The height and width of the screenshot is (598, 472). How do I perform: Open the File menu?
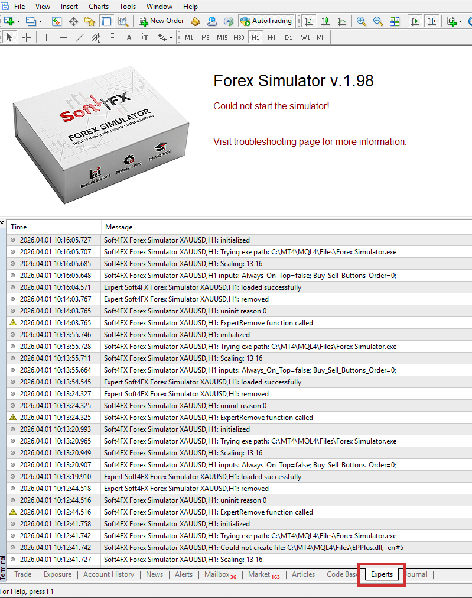coord(19,7)
